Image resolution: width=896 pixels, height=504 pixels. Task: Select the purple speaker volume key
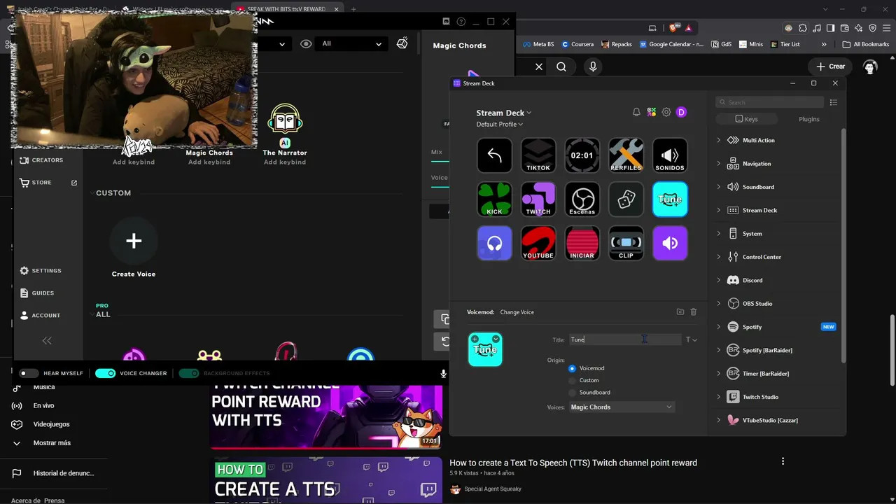click(x=670, y=243)
